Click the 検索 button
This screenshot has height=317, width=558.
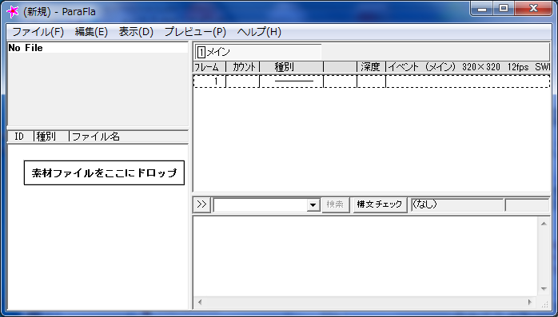point(335,204)
